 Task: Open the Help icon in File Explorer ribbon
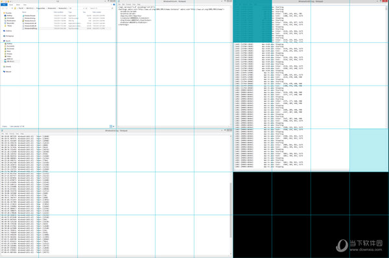coord(114,5)
